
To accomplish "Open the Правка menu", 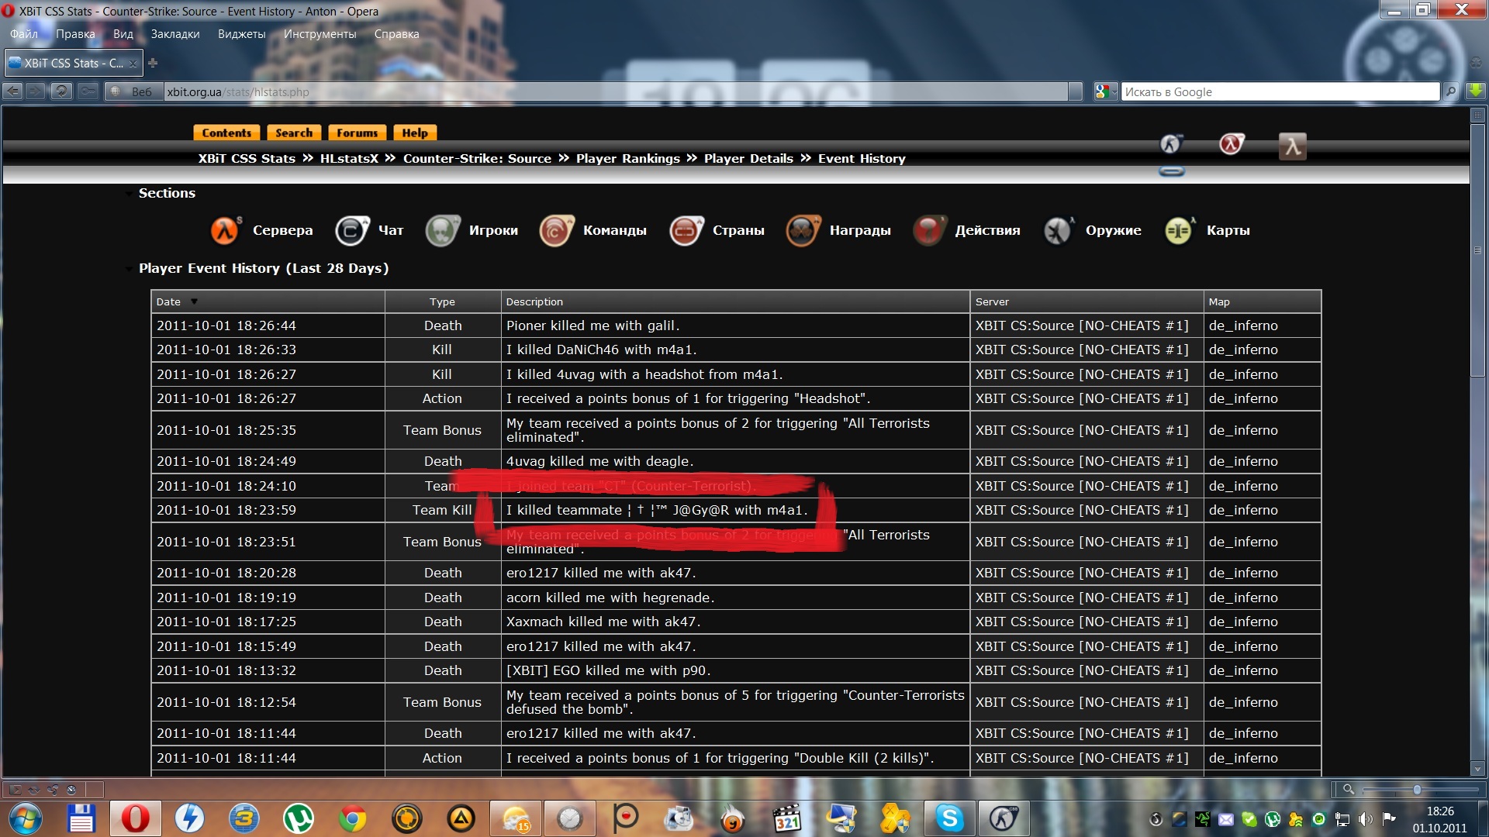I will 75,34.
